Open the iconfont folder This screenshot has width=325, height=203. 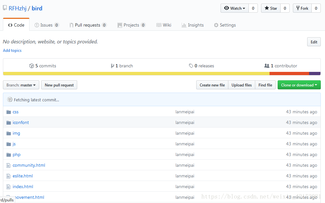[x=21, y=122]
